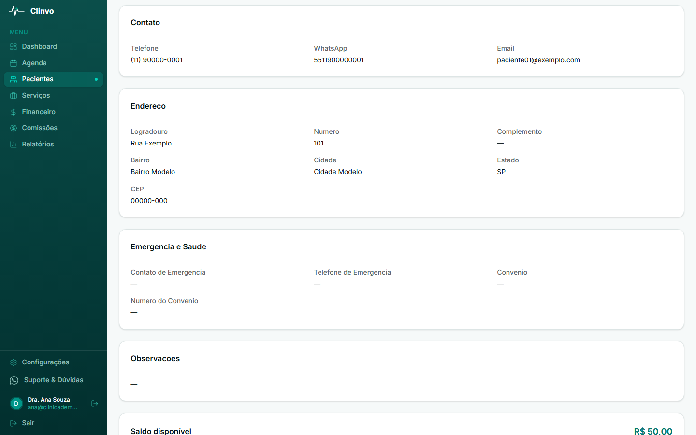Click the Dra. Ana Souza user name
696x435 pixels.
[x=49, y=400]
